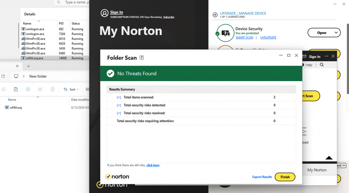349x193 pixels.
Task: Select winlogon.exe with PID 892
Action: coord(55,29)
